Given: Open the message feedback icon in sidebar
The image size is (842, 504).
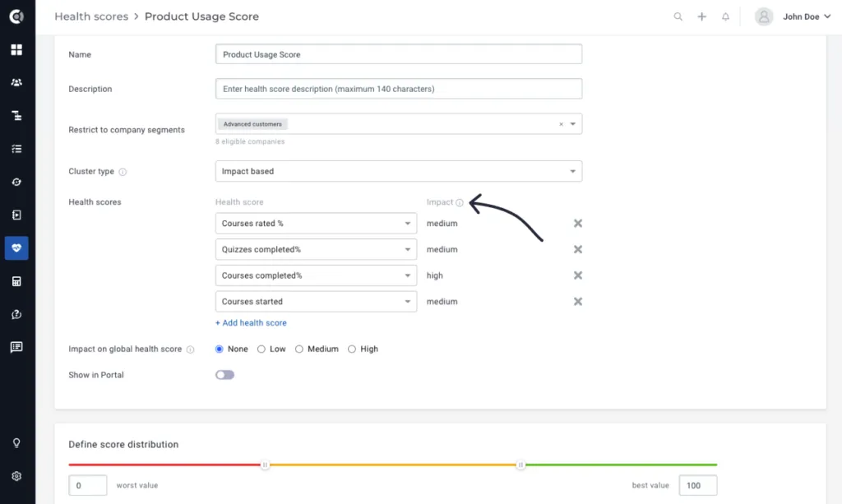Looking at the screenshot, I should pos(16,347).
